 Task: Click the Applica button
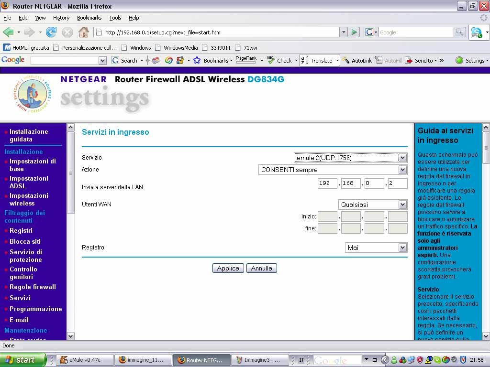[x=228, y=268]
